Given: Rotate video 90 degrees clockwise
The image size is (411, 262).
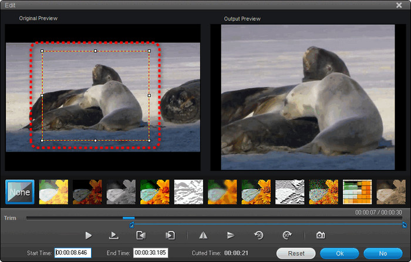Looking at the screenshot, I should coord(287,235).
